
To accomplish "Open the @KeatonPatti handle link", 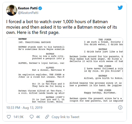I will pos(28,13).
